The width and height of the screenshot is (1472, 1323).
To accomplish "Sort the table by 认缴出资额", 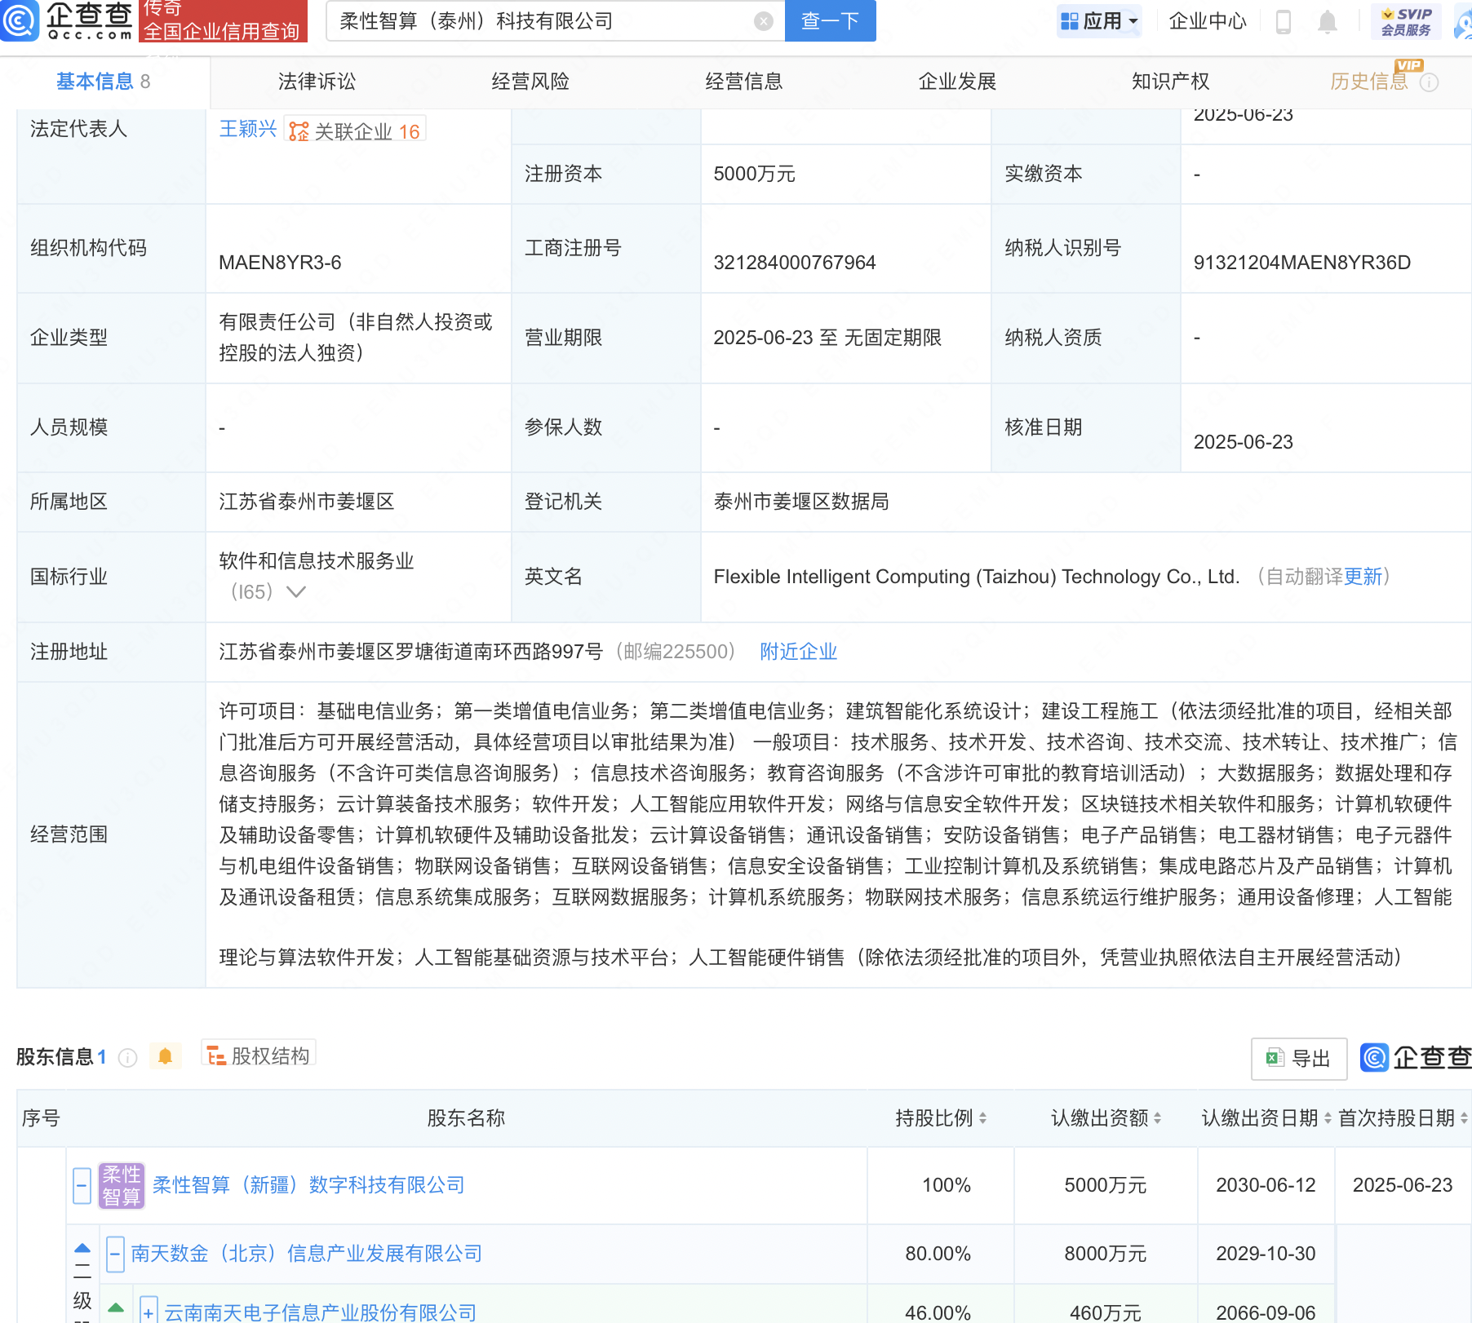I will coord(1158,1118).
